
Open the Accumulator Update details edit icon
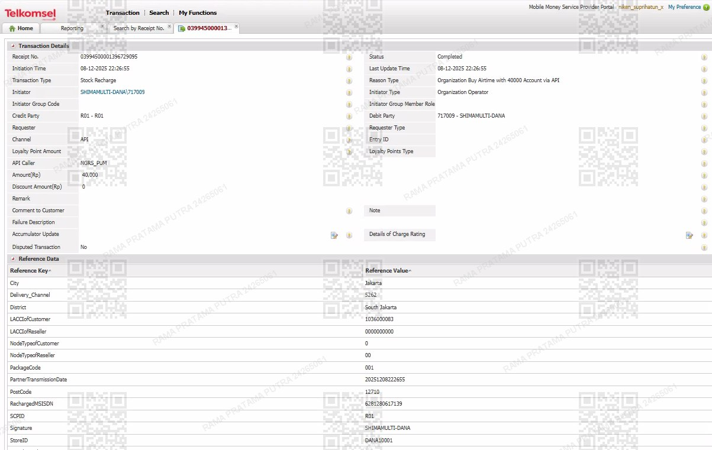[x=334, y=235]
